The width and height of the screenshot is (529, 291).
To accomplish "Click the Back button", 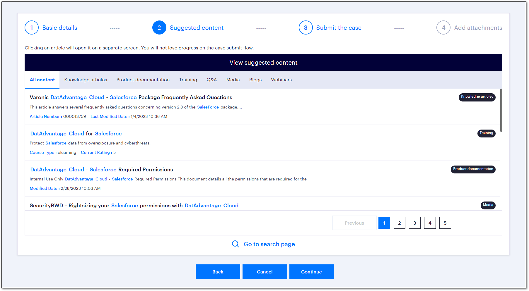I will coord(218,272).
